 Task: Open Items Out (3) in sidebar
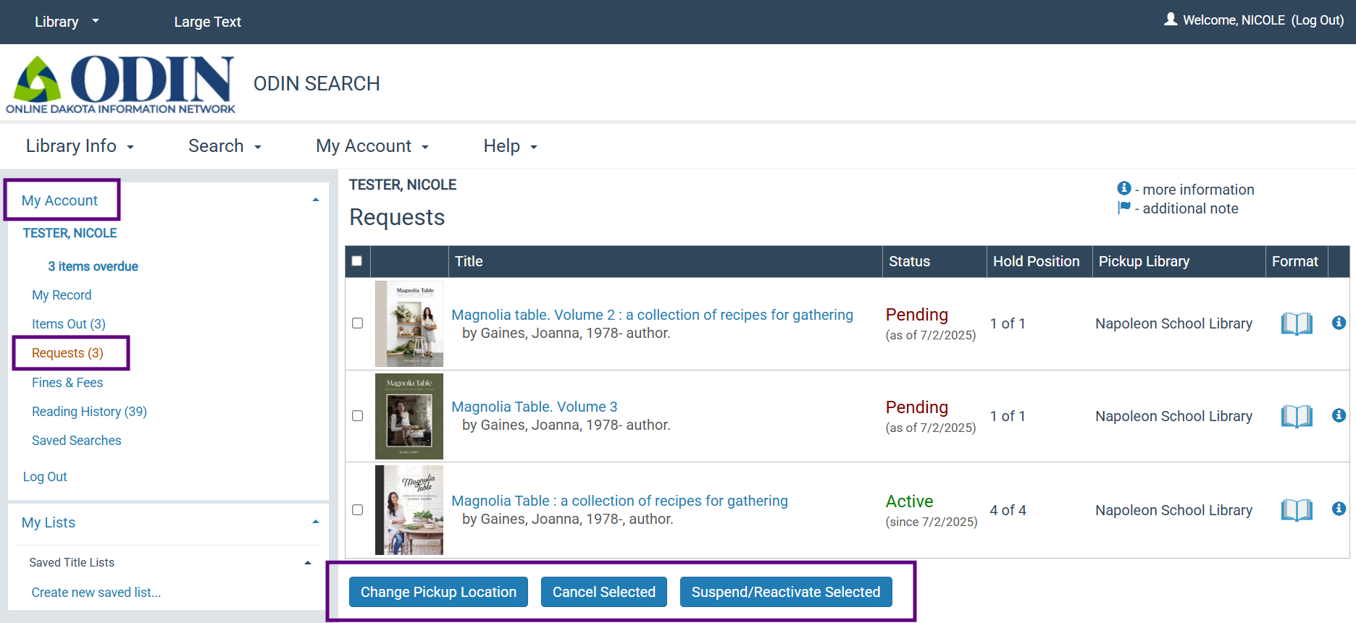tap(69, 324)
